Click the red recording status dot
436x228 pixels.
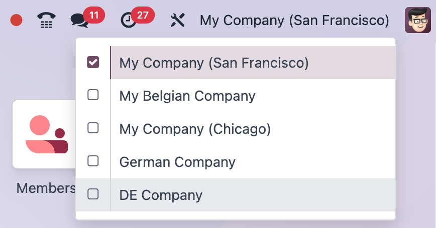coord(17,20)
